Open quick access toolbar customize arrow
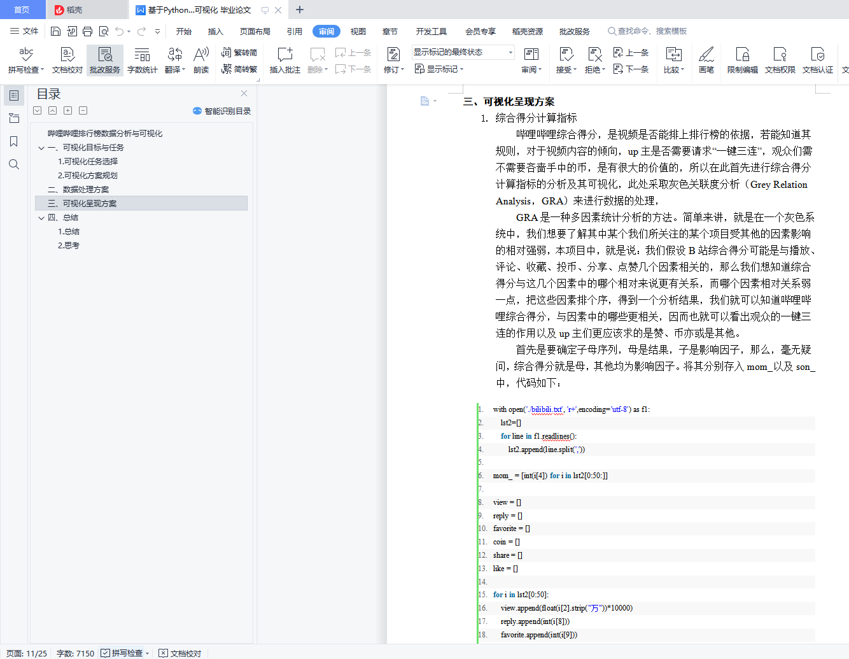Screen dimensions: 849x659 (157, 31)
